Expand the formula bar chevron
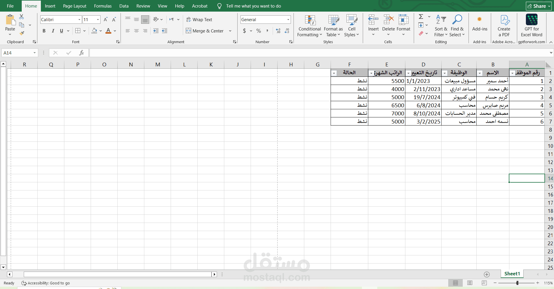Screen dimensions: 554x289 point(551,53)
